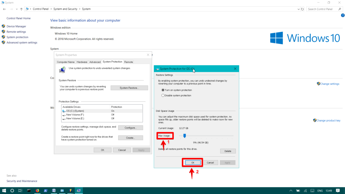Open the Command Prompt taskbar icon
This screenshot has height=194, width=345.
coord(29,191)
